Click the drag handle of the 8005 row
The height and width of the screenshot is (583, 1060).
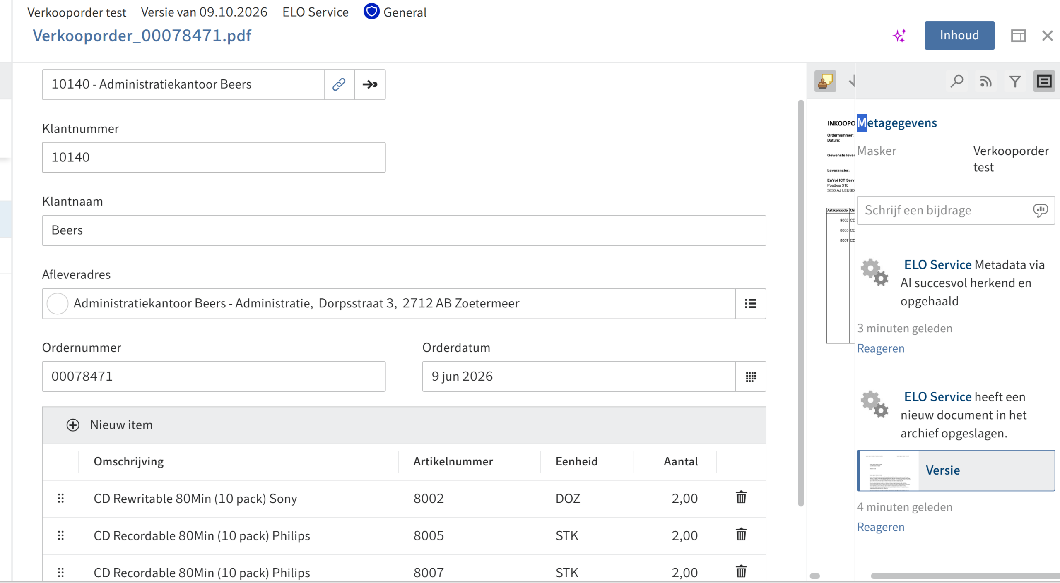pyautogui.click(x=61, y=535)
